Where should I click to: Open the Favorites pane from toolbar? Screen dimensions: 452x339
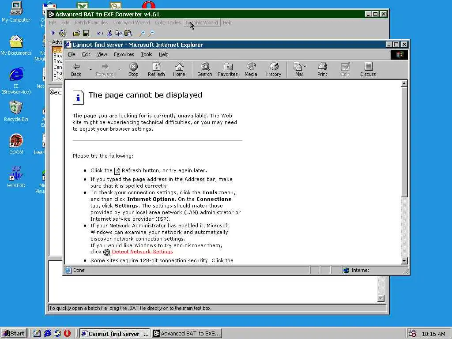click(227, 70)
